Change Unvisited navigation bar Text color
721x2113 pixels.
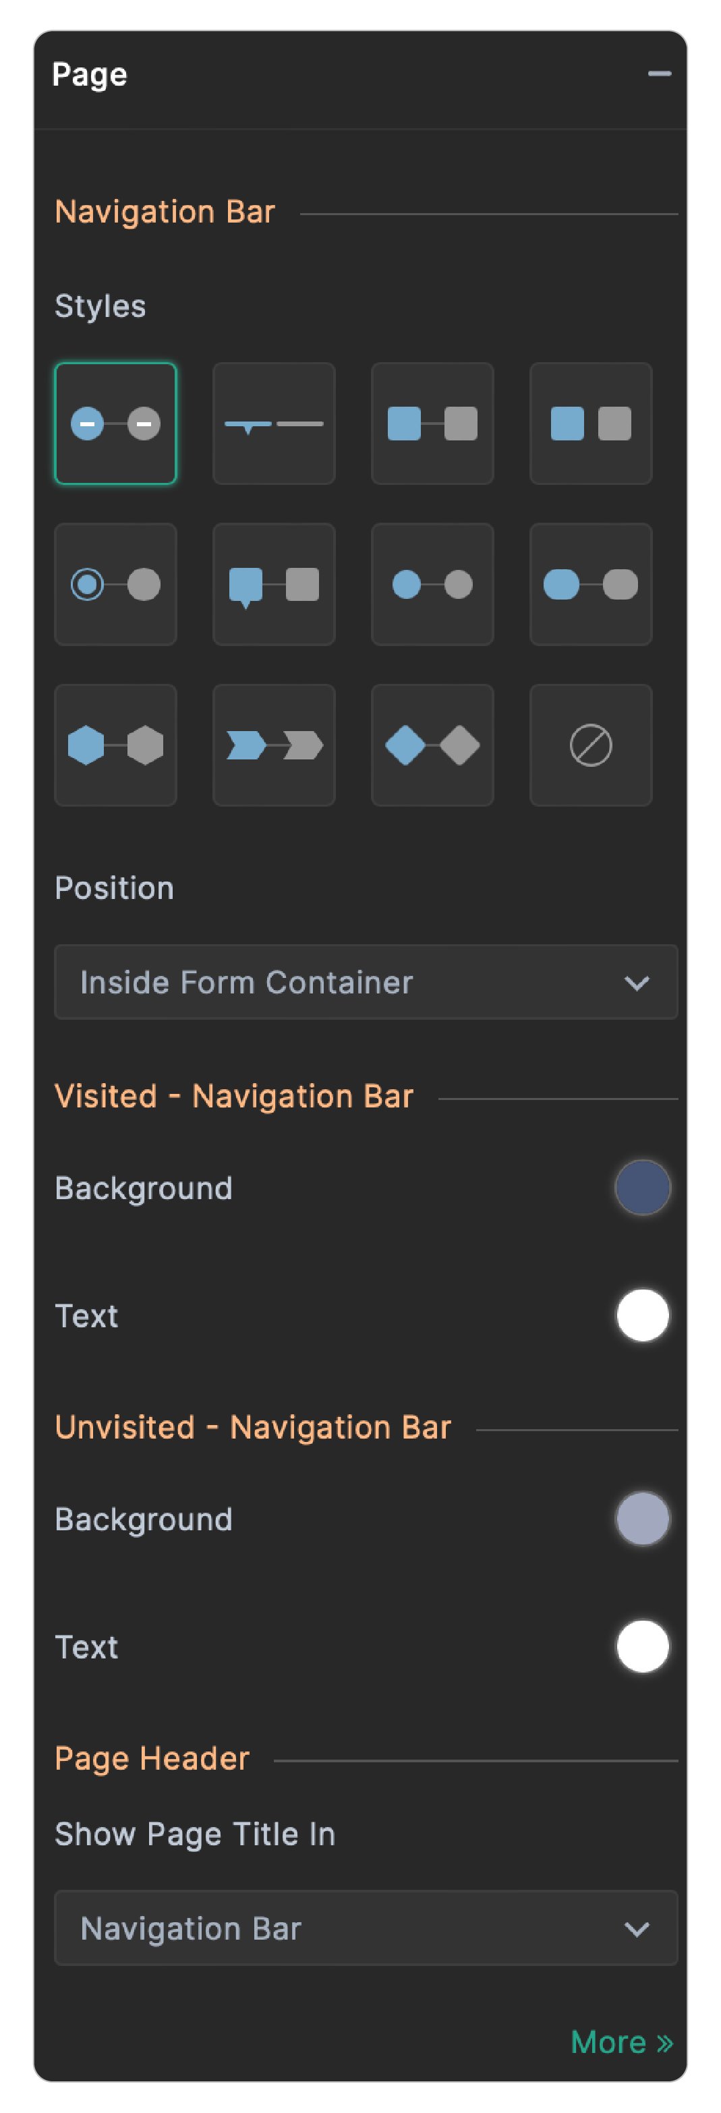(x=642, y=1646)
